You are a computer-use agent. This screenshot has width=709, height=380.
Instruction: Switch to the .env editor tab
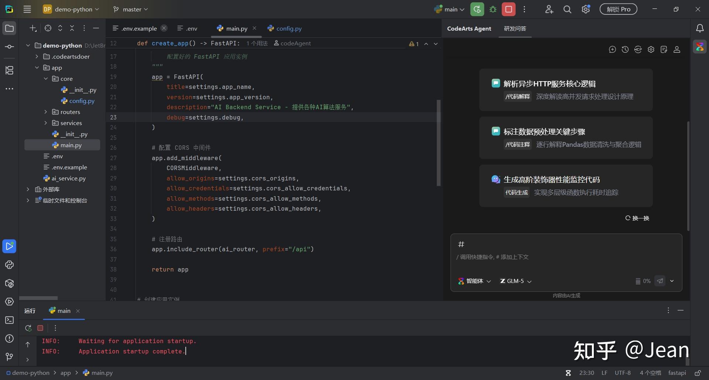click(x=188, y=28)
